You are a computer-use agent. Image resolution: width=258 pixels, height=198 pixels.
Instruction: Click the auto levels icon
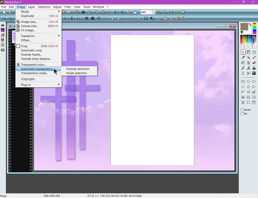tap(73, 18)
